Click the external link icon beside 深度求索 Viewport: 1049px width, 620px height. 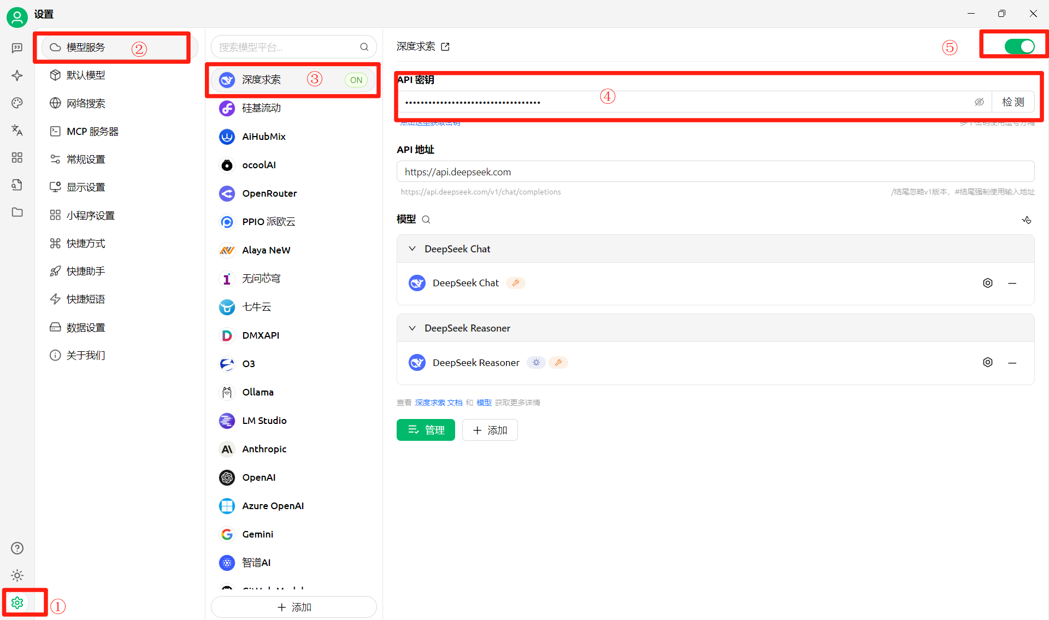click(x=445, y=47)
